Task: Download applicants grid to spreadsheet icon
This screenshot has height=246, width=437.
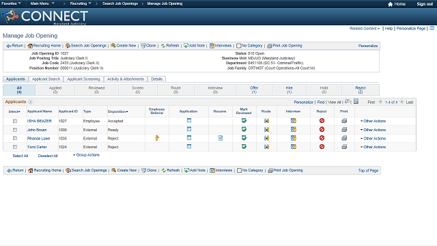Action: 356,102
